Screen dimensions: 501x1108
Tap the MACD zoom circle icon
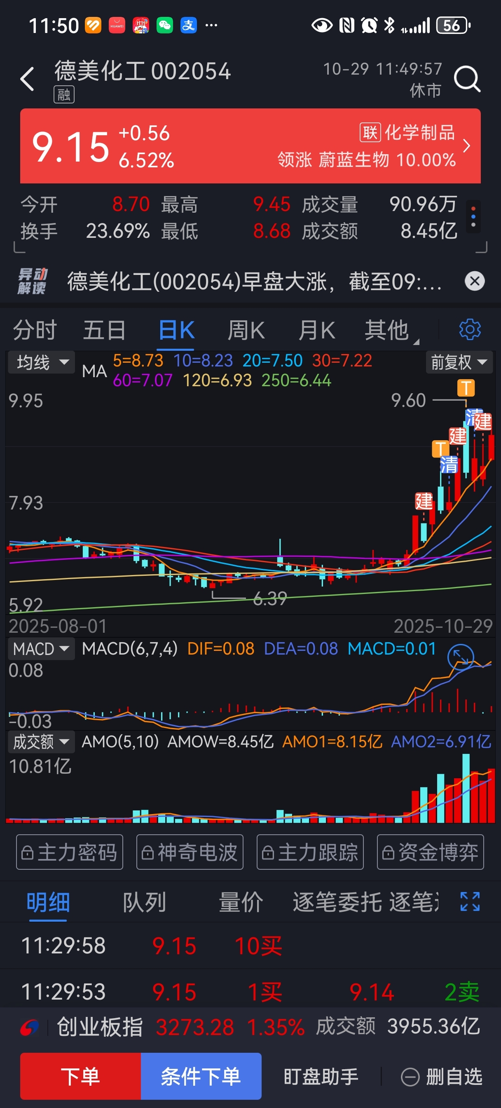click(x=461, y=657)
